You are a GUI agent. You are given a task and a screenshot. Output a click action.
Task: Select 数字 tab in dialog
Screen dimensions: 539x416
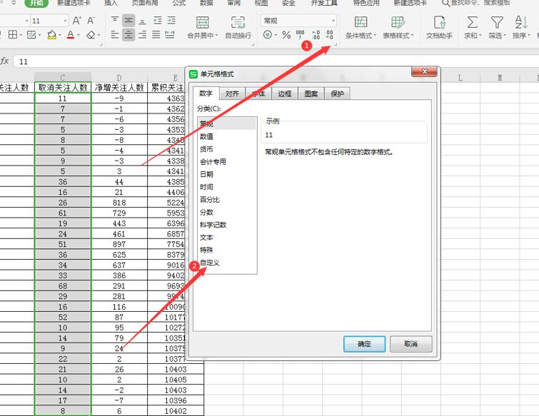pos(206,93)
